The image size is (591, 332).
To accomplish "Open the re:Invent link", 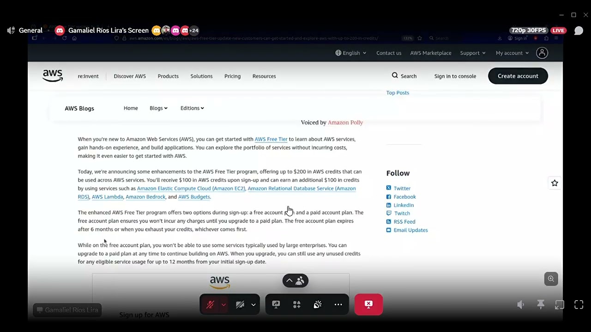I will [x=88, y=76].
